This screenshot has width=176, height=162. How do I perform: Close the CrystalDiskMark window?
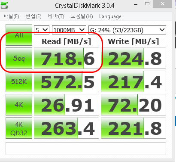(x=163, y=4)
